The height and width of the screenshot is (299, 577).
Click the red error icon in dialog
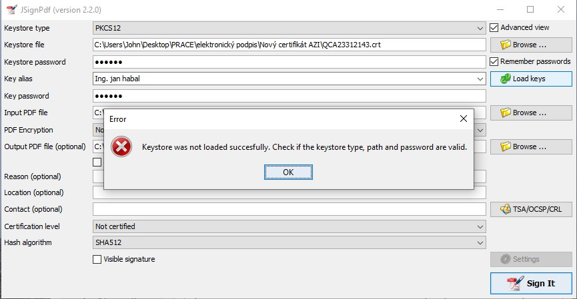[121, 147]
